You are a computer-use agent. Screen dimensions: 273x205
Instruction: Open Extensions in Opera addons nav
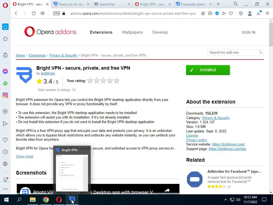point(101,32)
